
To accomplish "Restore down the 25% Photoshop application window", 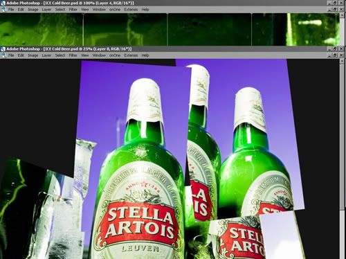I will [335, 49].
